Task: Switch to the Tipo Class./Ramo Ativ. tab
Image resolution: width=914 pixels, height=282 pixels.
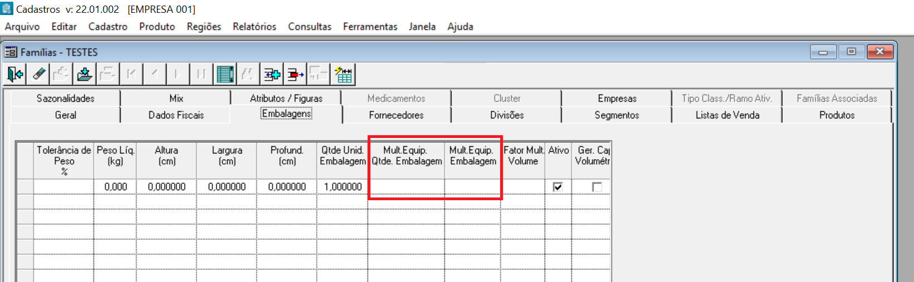Action: click(x=727, y=98)
